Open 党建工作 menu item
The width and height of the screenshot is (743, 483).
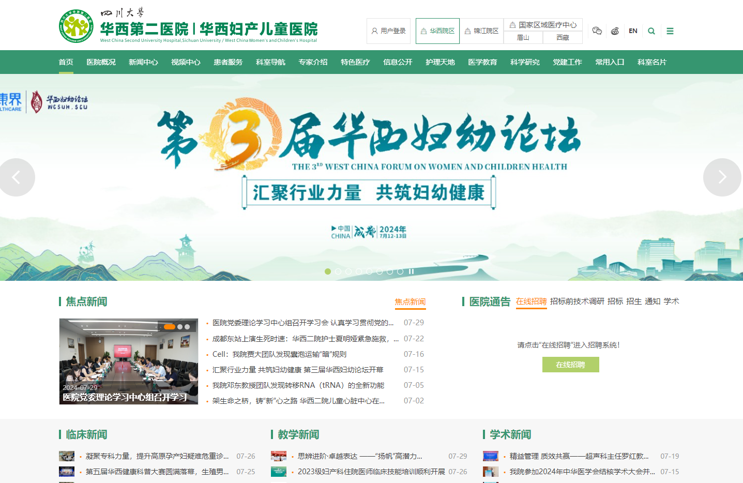pos(568,62)
